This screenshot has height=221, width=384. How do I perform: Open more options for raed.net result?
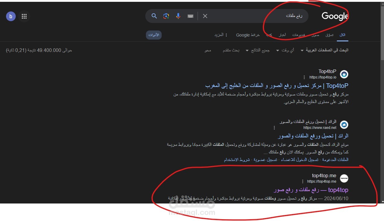point(274,128)
